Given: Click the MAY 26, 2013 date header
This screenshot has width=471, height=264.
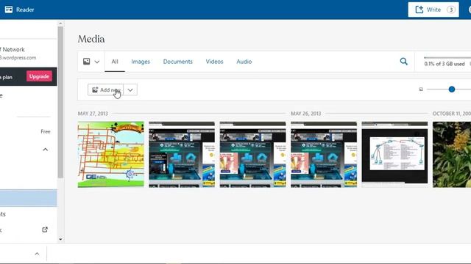Looking at the screenshot, I should (306, 114).
